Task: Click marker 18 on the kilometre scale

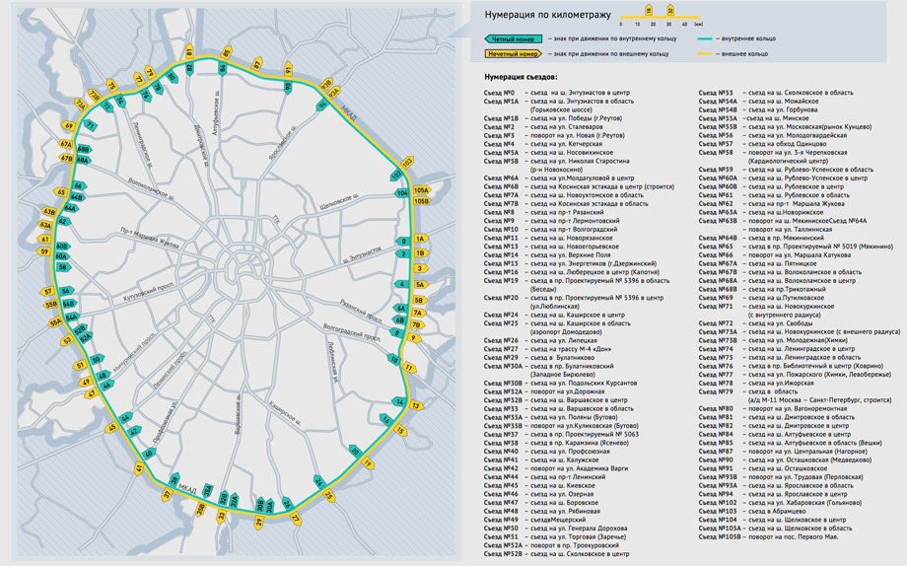Action: 649,10
